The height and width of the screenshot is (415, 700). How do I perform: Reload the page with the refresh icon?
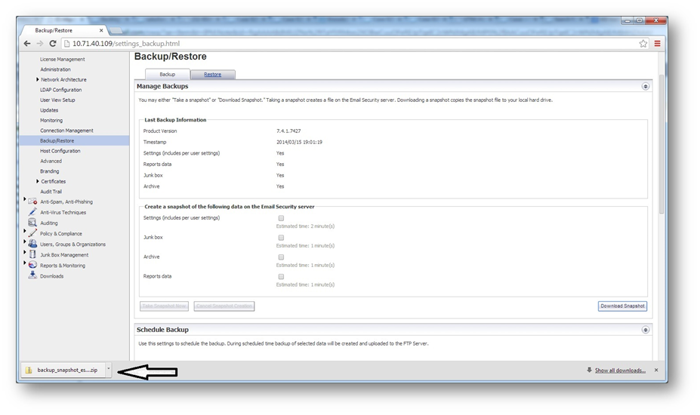coord(53,43)
